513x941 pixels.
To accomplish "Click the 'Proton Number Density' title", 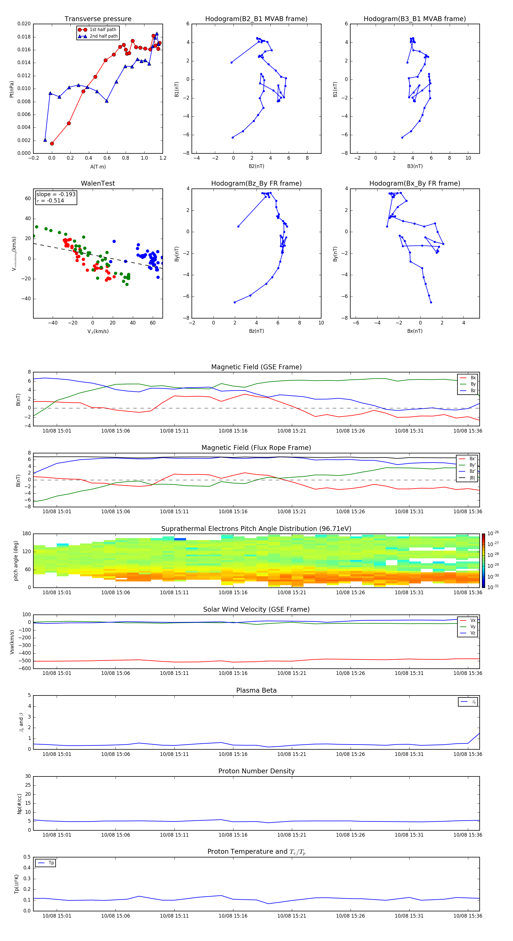I will [256, 771].
